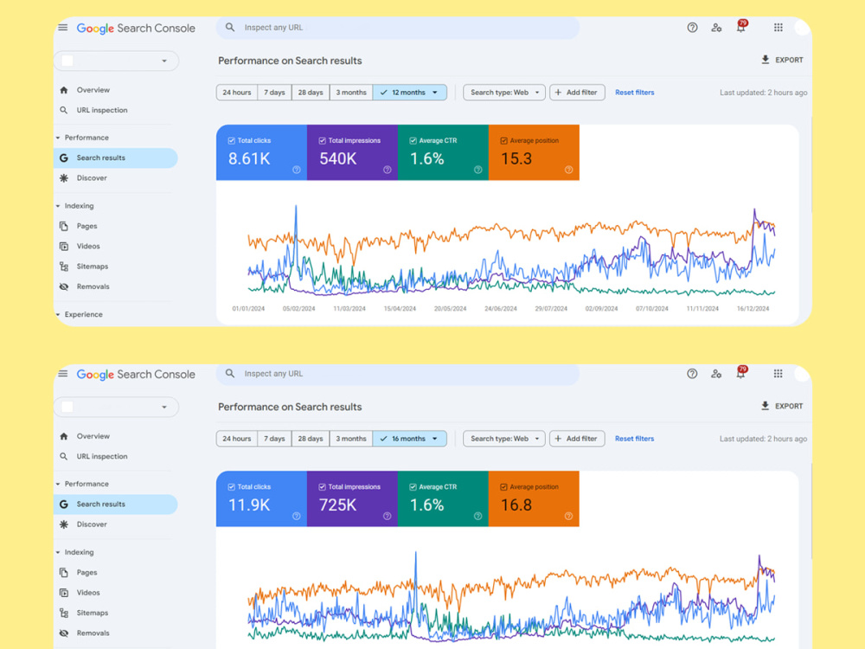The image size is (865, 649).
Task: Collapse Performance section in top sidebar
Action: click(x=58, y=138)
